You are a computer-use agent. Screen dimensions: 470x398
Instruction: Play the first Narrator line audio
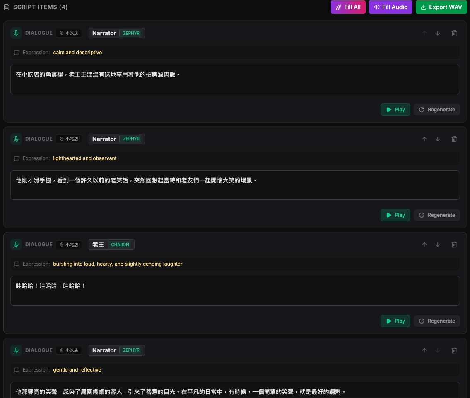click(395, 110)
